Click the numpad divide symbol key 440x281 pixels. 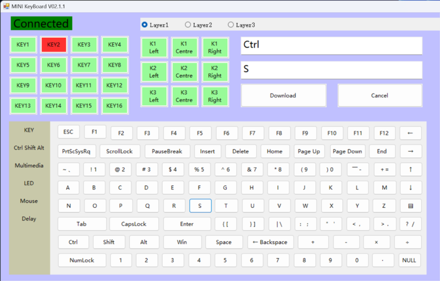408,242
